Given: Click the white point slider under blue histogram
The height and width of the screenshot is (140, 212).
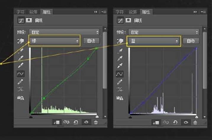Looking at the screenshot, I should [x=196, y=117].
